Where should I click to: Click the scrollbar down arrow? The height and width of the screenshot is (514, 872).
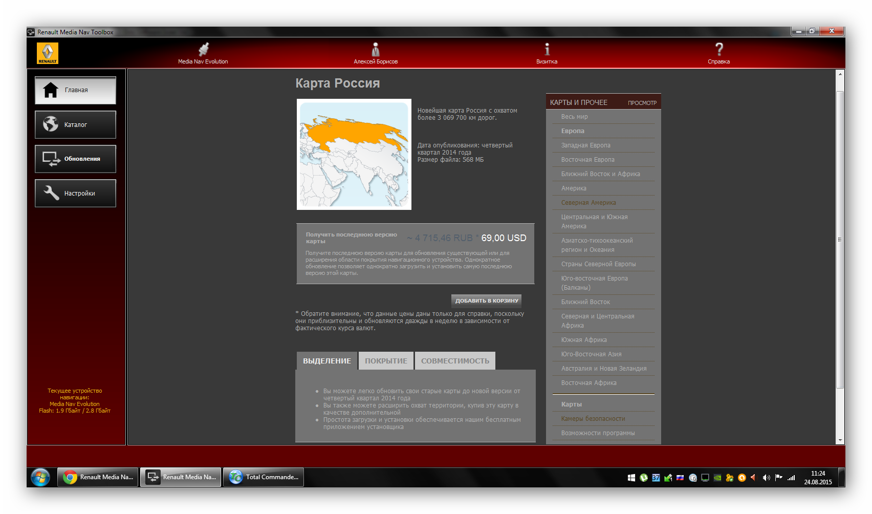click(x=840, y=440)
